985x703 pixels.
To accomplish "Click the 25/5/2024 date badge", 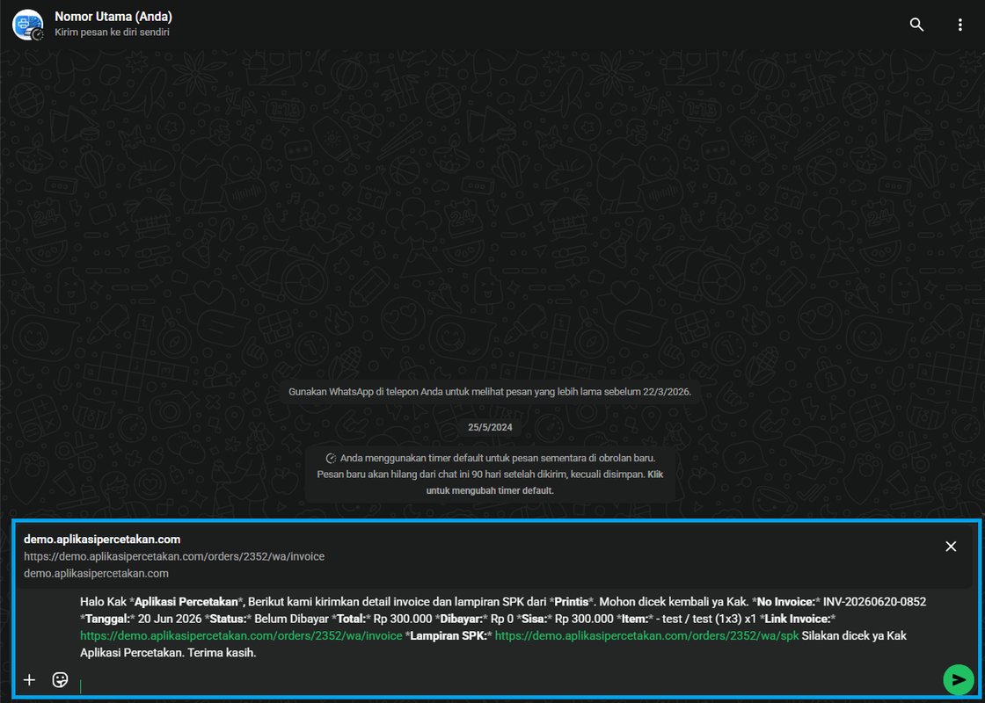I will [490, 427].
